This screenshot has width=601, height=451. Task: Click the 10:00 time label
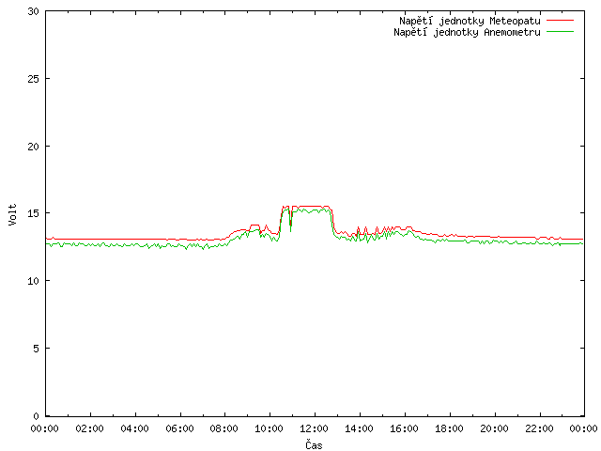(x=270, y=428)
